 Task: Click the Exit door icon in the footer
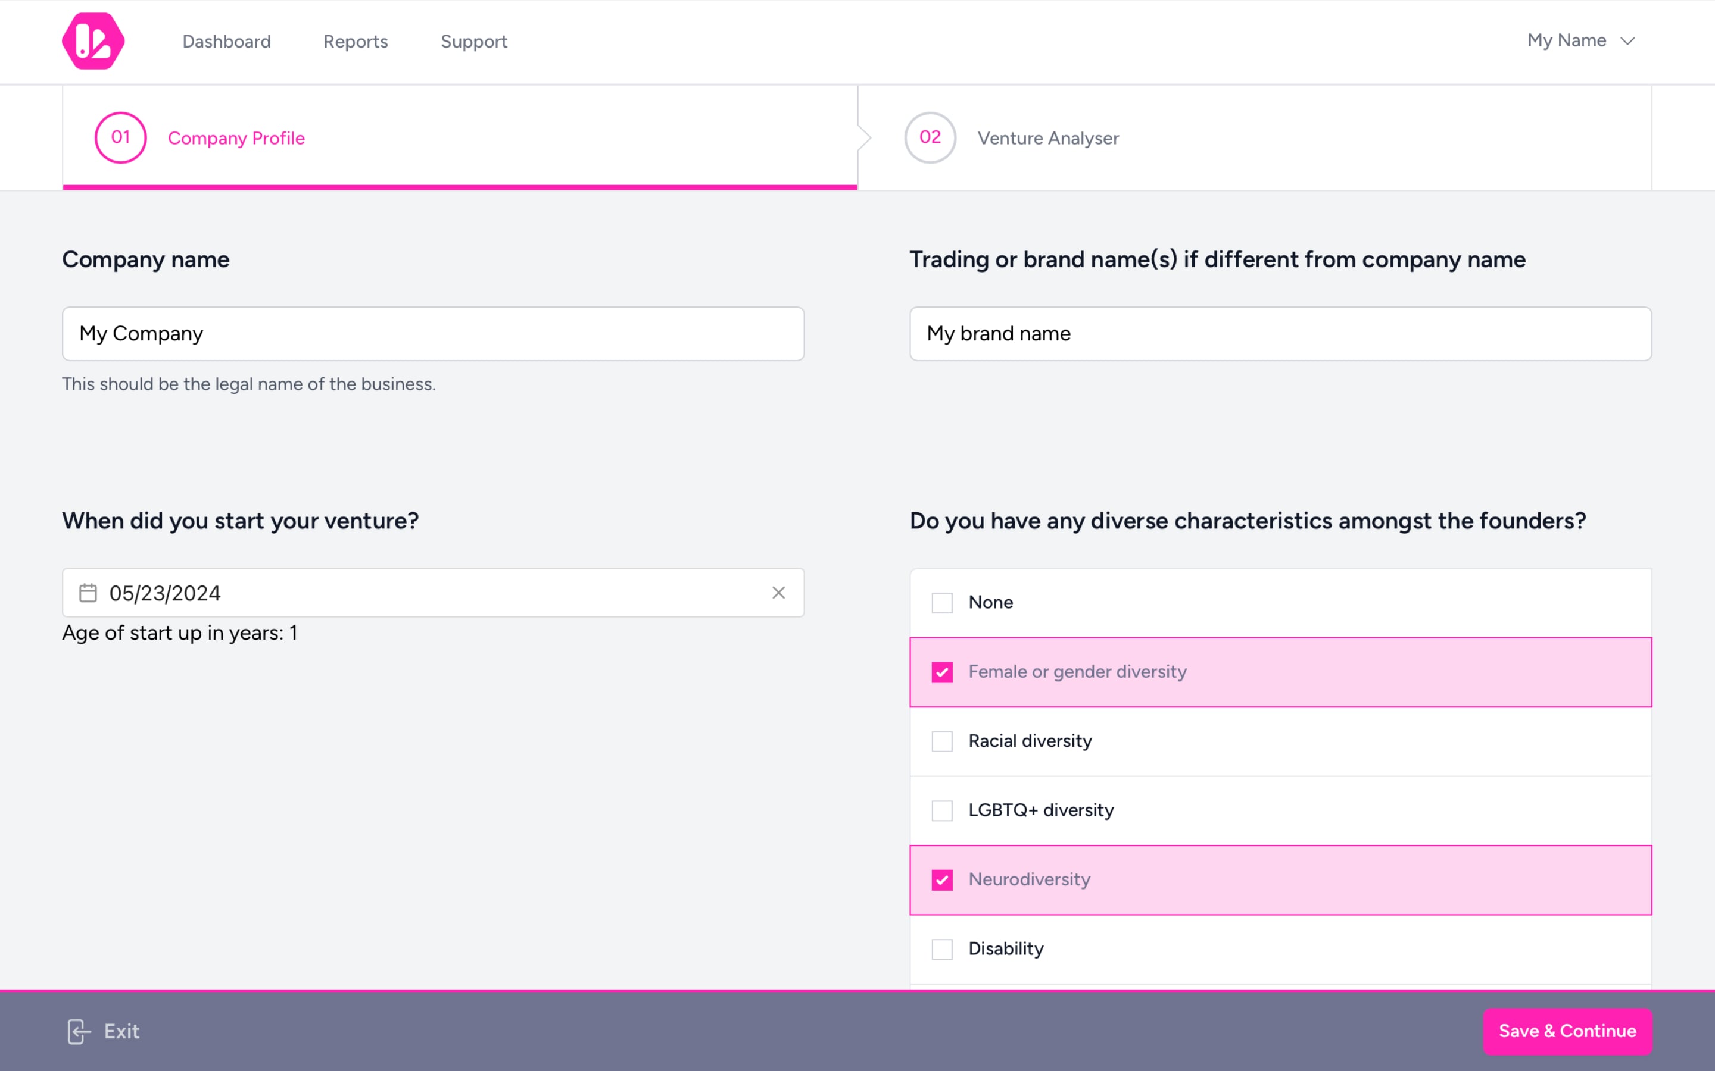[78, 1031]
